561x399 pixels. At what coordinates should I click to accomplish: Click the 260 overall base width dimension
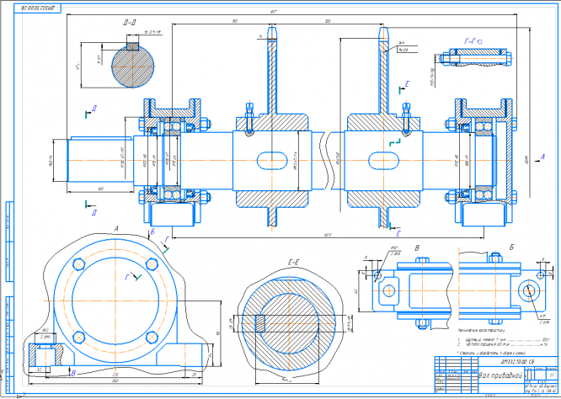coord(115,380)
